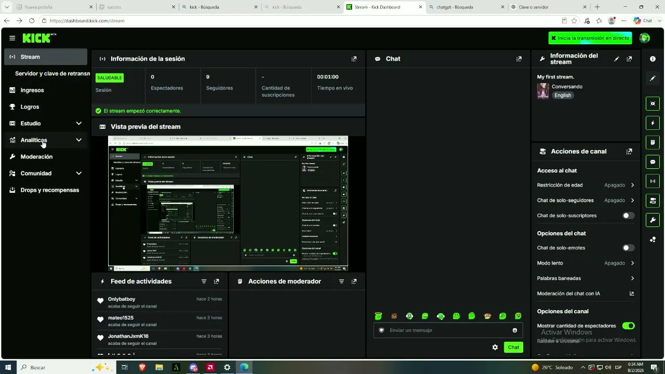Screen dimensions: 665x374
Task: Pop out the Acciones de canal panel
Action: [x=629, y=151]
